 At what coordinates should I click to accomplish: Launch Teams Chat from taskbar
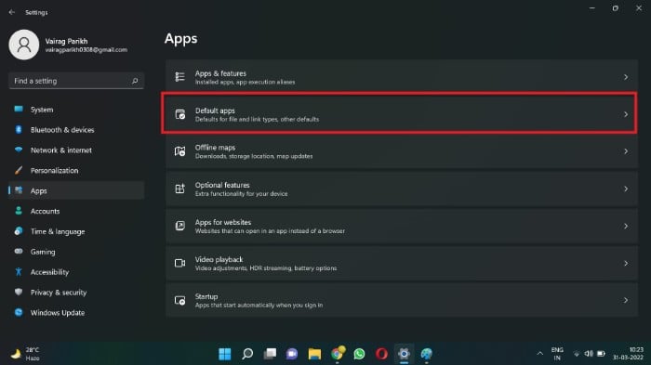tap(292, 354)
